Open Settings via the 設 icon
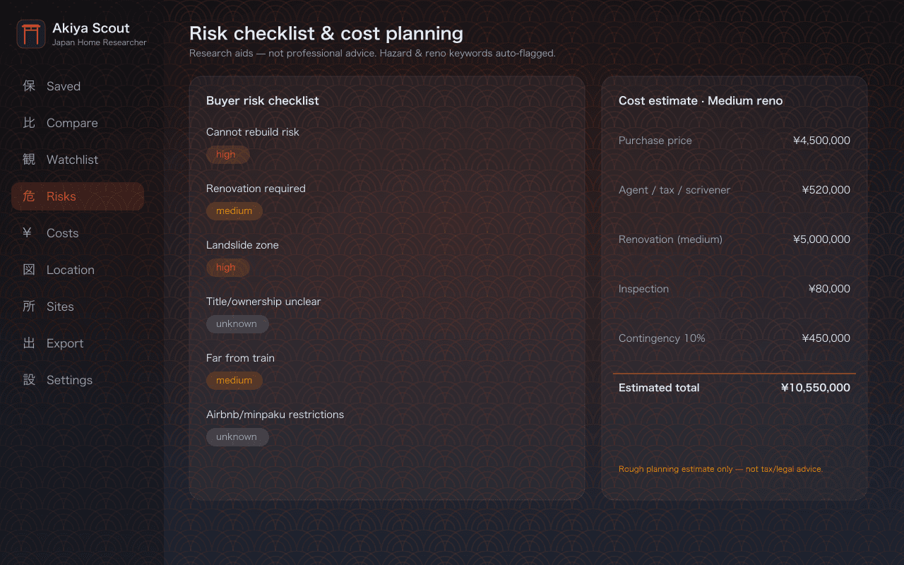The width and height of the screenshot is (904, 565). coord(29,380)
